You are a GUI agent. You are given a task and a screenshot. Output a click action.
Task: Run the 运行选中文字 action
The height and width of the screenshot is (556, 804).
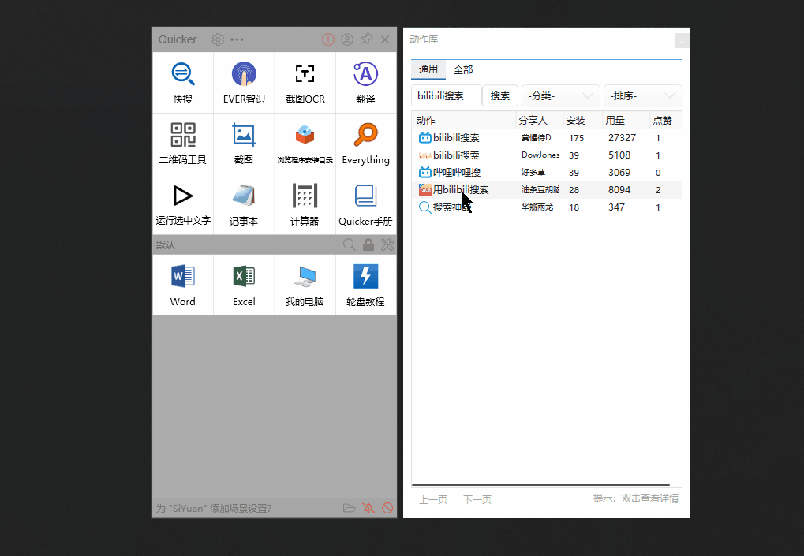tap(182, 204)
